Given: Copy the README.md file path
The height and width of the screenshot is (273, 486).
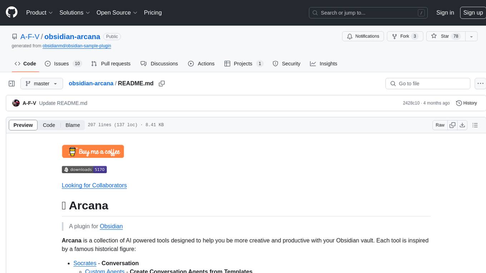Looking at the screenshot, I should point(162,83).
